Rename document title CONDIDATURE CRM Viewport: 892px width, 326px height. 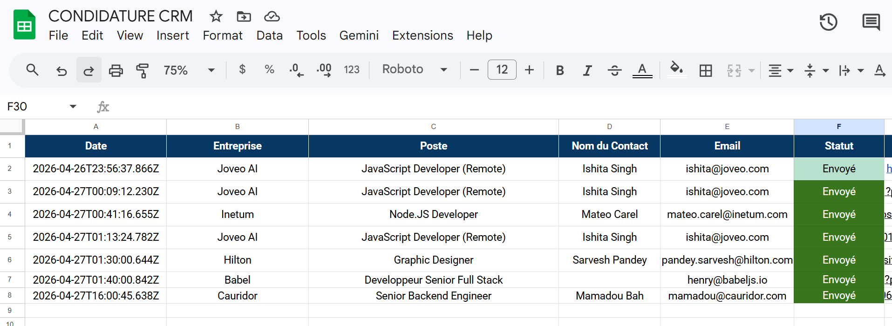click(121, 16)
